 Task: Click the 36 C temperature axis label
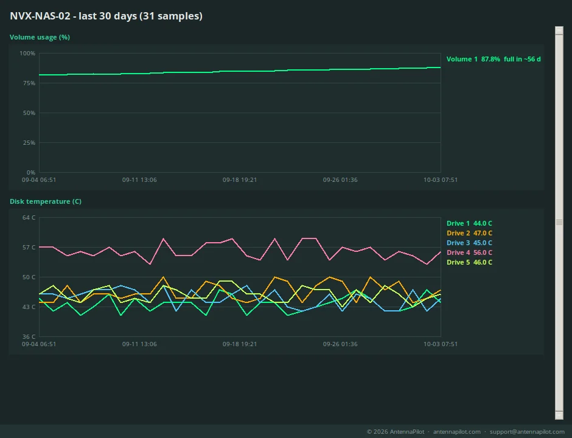click(x=29, y=336)
